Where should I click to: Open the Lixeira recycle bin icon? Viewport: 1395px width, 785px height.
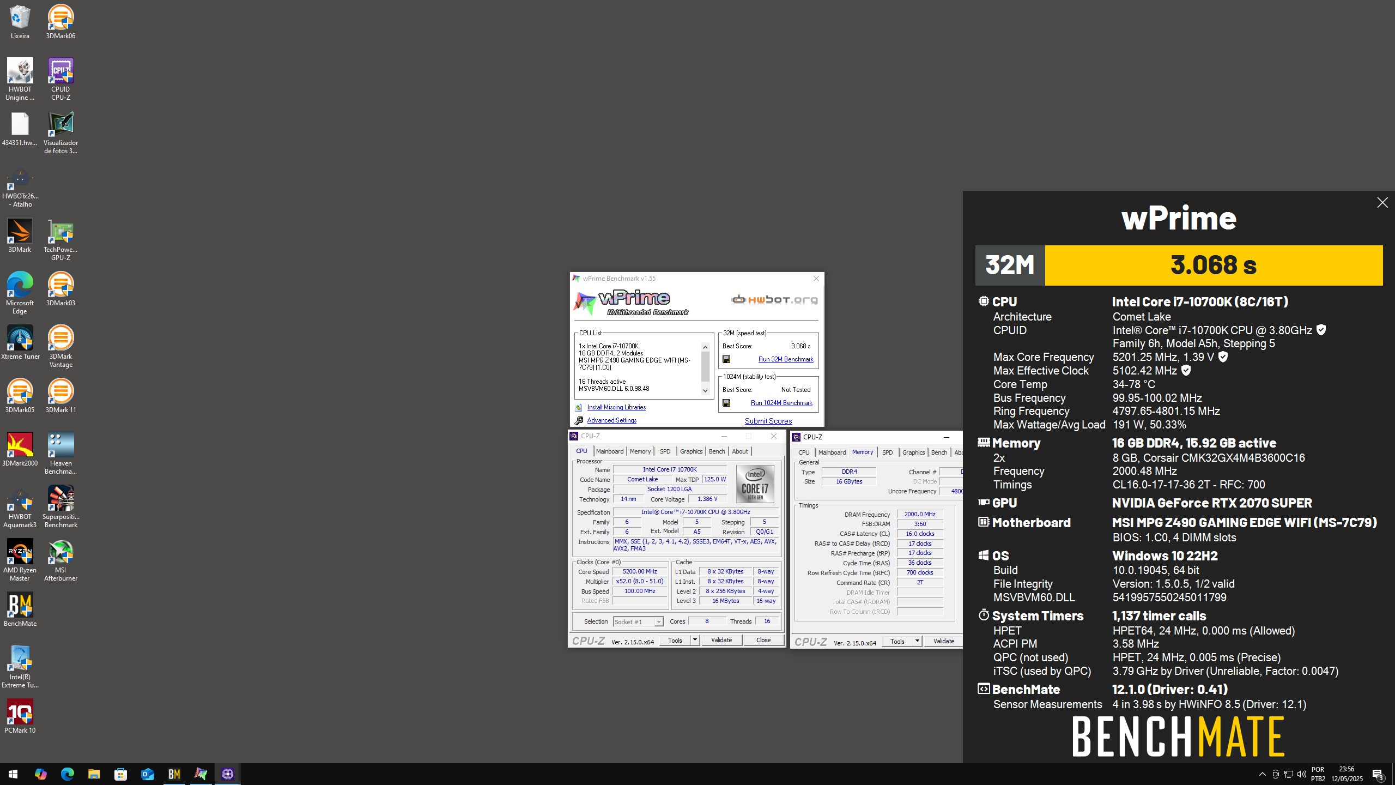[20, 22]
